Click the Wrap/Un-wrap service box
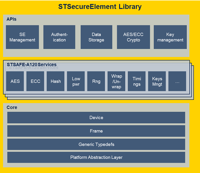 click(116, 81)
